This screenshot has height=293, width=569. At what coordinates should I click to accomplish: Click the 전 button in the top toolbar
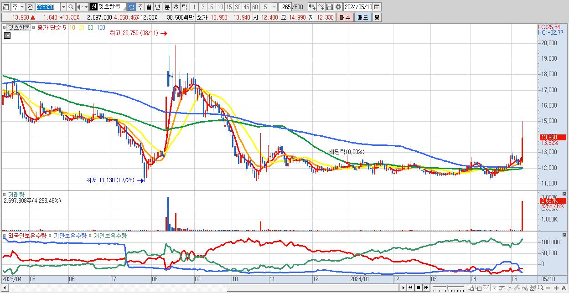pyautogui.click(x=30, y=7)
